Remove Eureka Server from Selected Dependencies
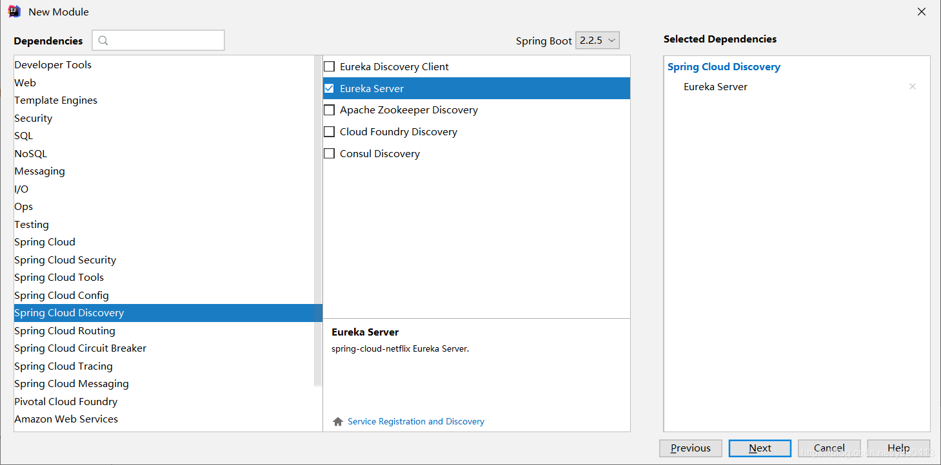The height and width of the screenshot is (465, 941). [912, 86]
